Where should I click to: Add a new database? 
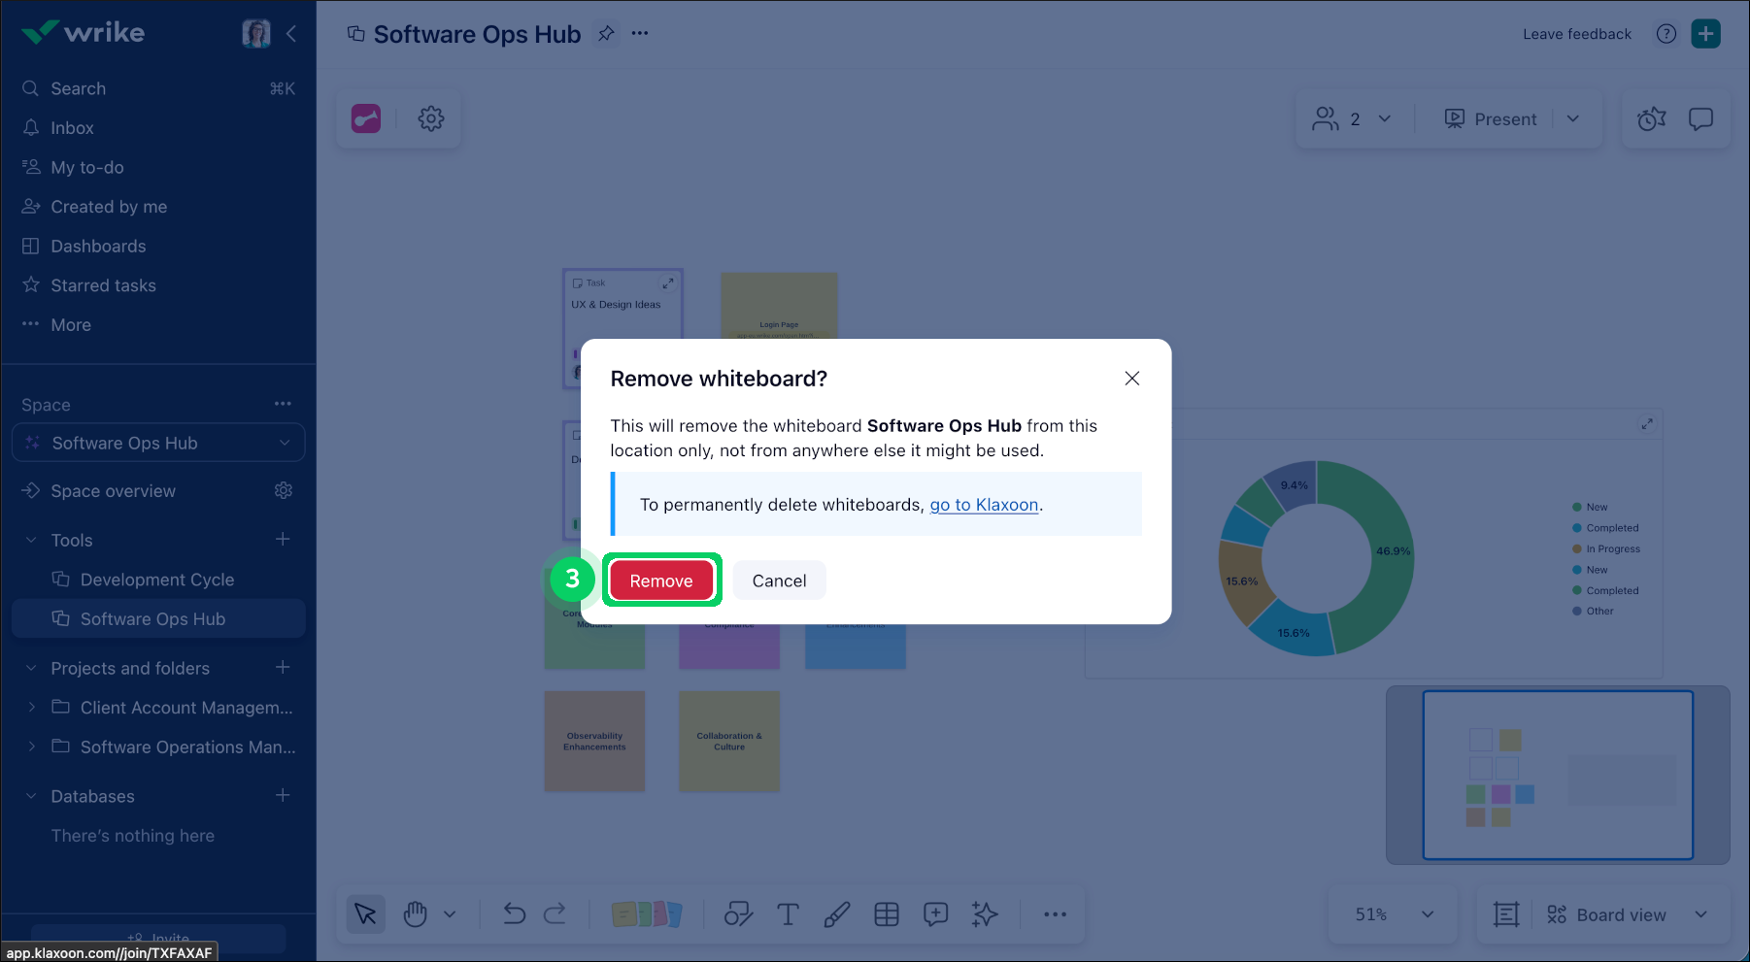click(283, 796)
